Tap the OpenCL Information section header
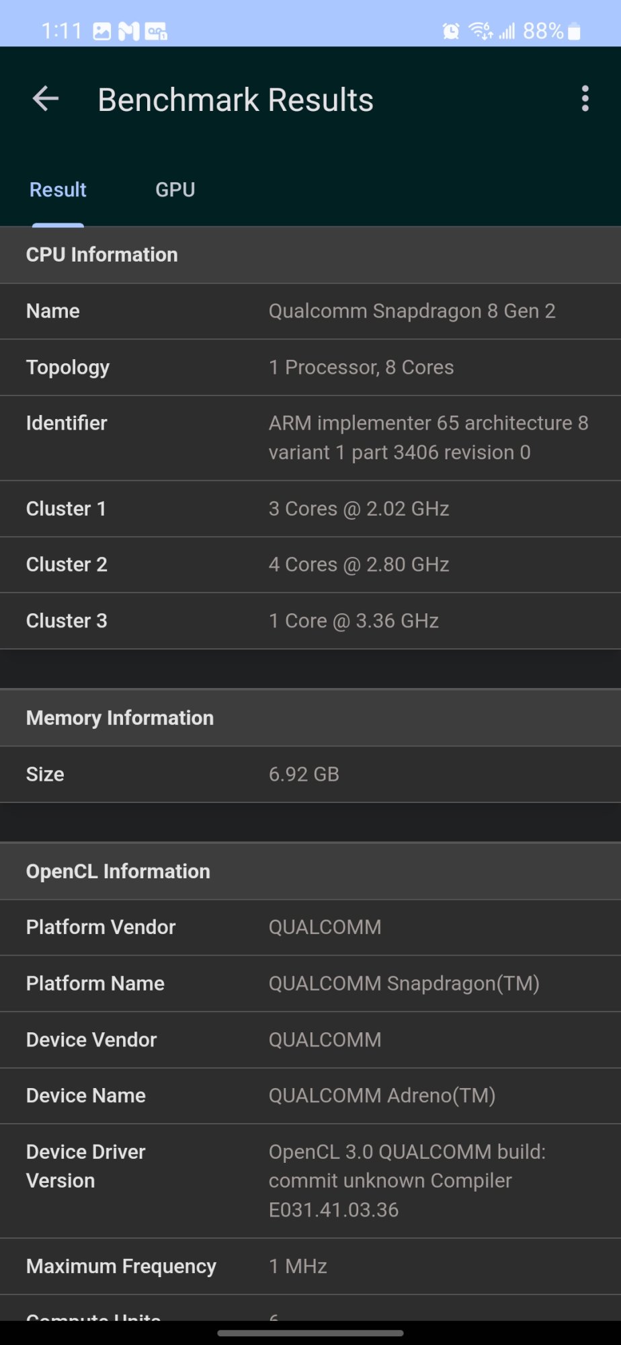621x1345 pixels. coord(310,871)
